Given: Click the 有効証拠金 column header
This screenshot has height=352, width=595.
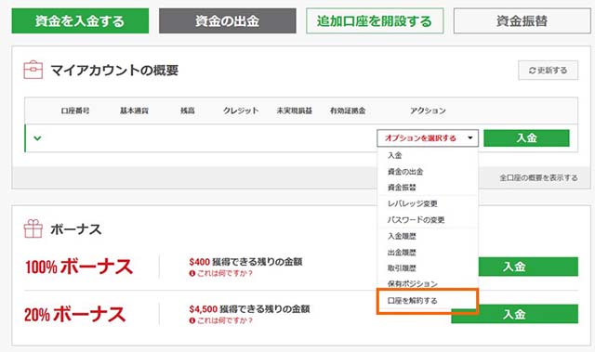Looking at the screenshot, I should click(348, 111).
